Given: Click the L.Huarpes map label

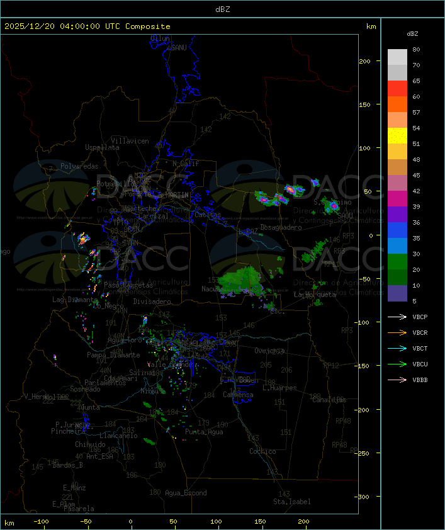Looking at the screenshot, I should point(279,388).
